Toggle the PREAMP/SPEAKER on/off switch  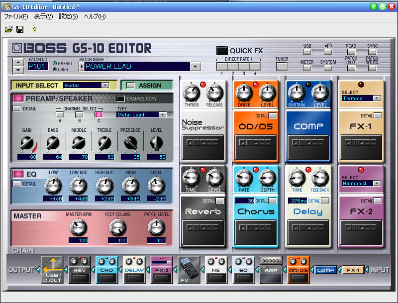[18, 99]
